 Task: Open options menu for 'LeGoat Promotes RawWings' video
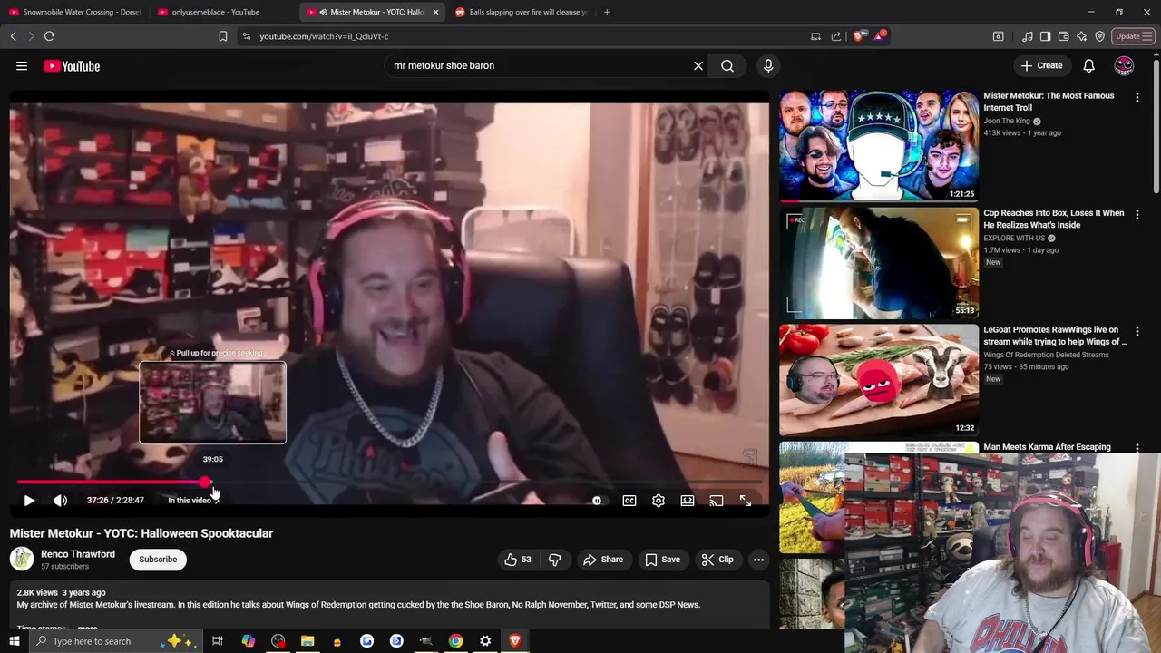click(x=1137, y=331)
